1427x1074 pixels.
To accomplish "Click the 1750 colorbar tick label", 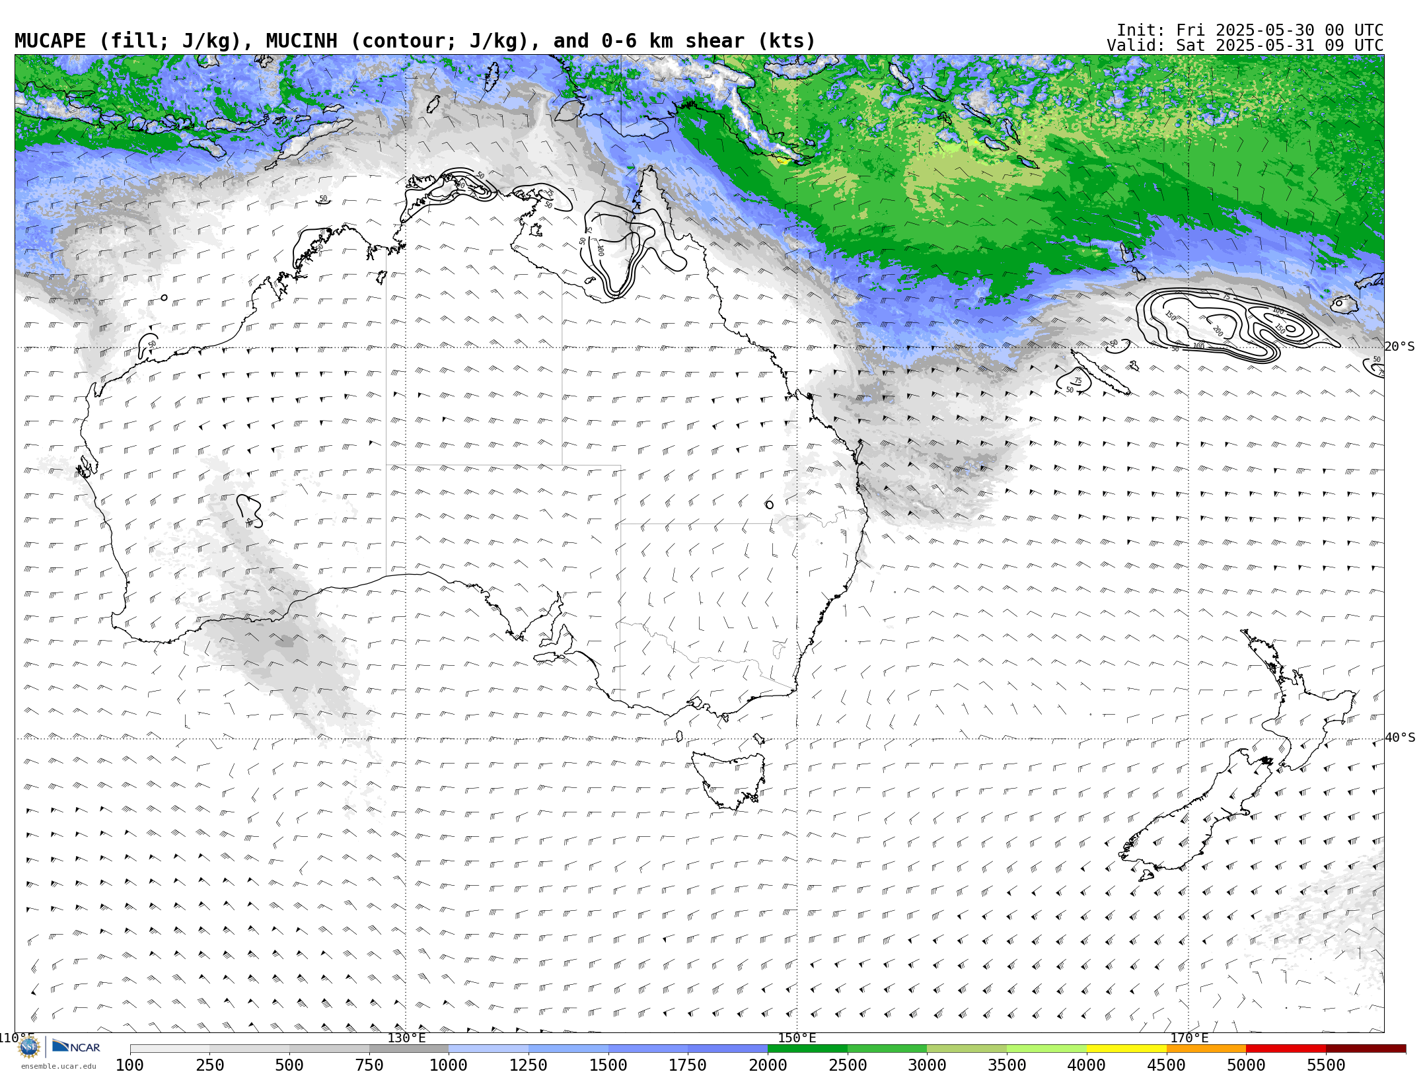I will (688, 1065).
